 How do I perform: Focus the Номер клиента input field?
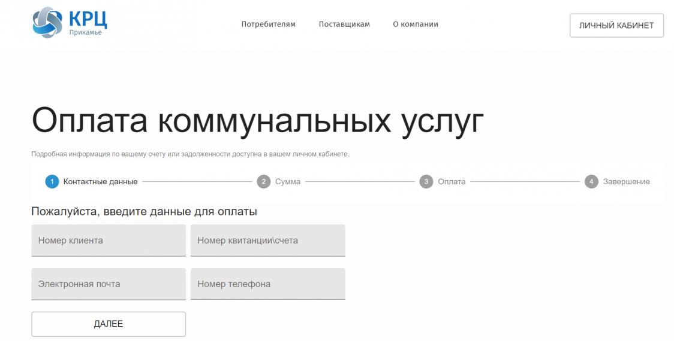click(109, 240)
